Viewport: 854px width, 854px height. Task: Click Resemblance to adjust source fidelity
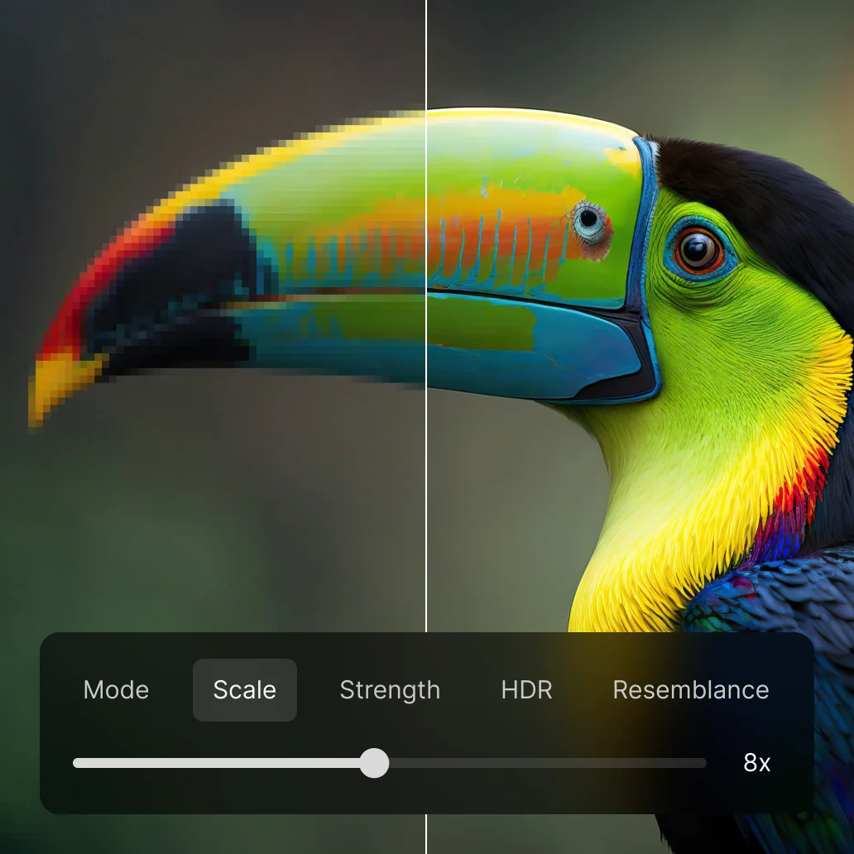coord(691,690)
